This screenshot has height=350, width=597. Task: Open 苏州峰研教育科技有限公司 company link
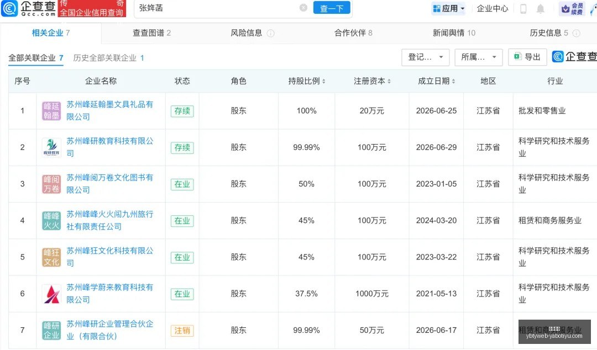pos(109,147)
